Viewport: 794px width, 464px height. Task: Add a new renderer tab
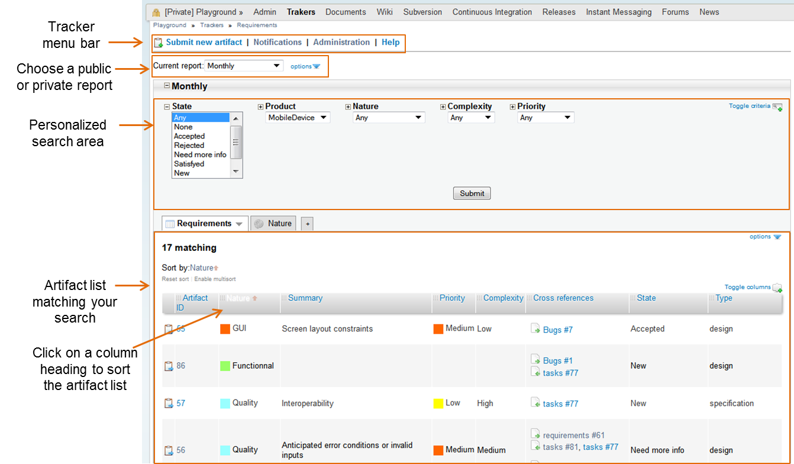pos(307,224)
